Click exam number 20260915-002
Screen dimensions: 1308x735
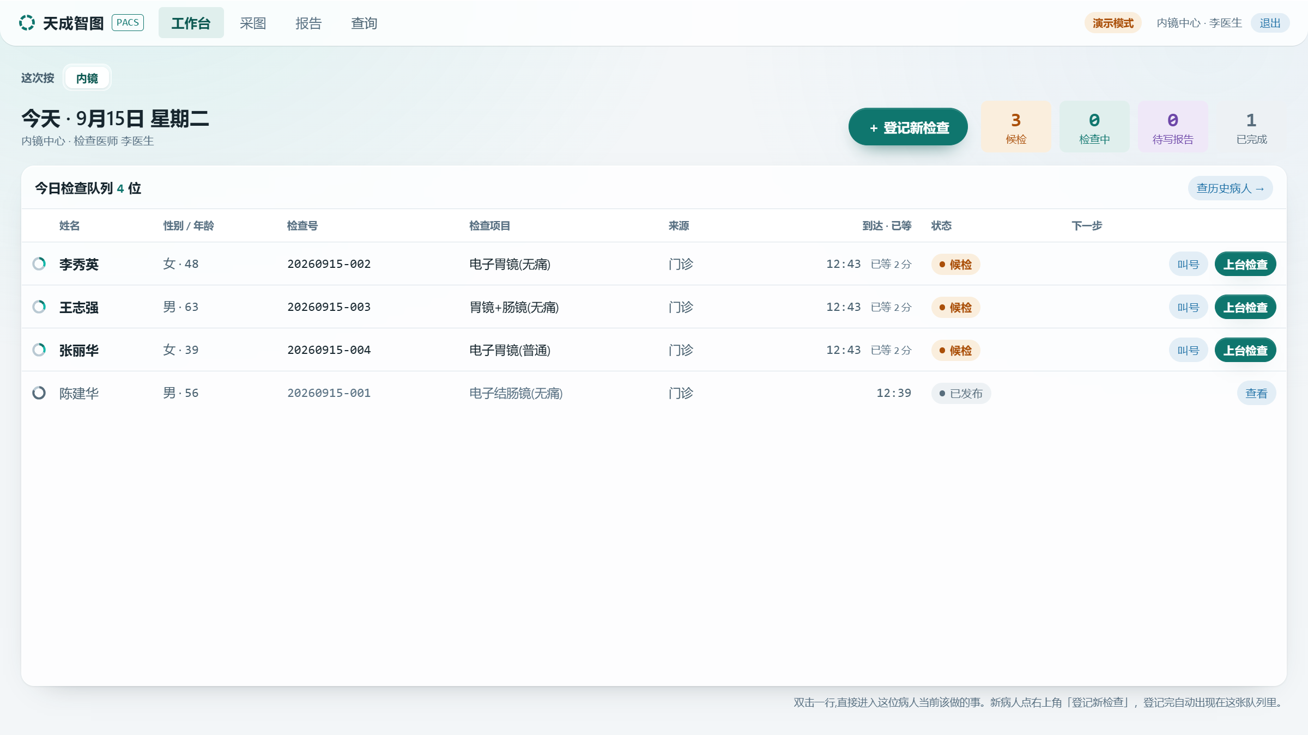coord(329,264)
